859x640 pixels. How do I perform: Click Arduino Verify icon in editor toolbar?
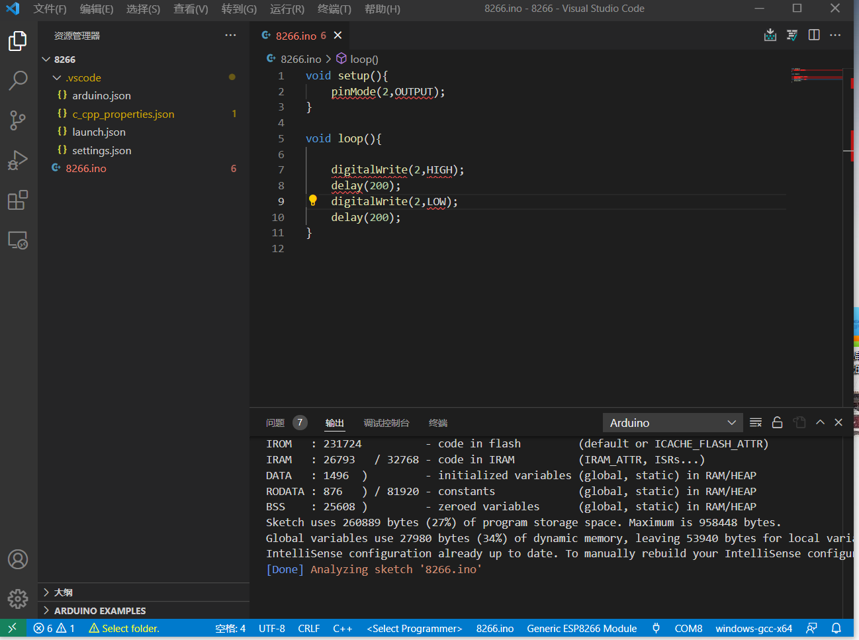[x=792, y=35]
